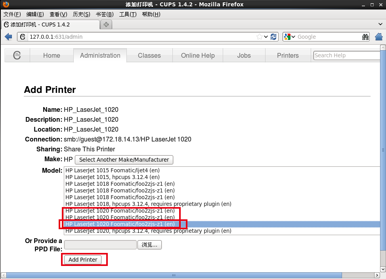
Task: Open the 查看(V) menu
Action: (58, 14)
